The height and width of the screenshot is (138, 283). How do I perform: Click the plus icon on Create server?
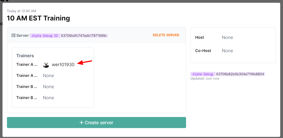[81, 123]
